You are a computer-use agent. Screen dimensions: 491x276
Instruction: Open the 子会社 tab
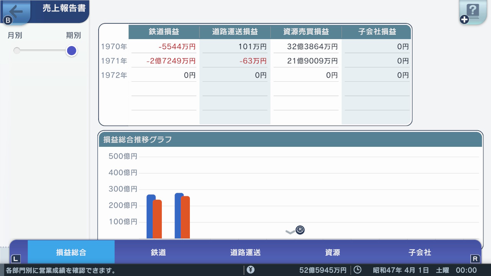coord(420,252)
